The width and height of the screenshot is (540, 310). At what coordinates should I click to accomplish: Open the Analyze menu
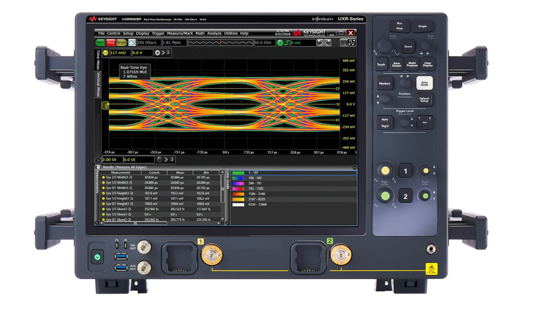pyautogui.click(x=213, y=33)
